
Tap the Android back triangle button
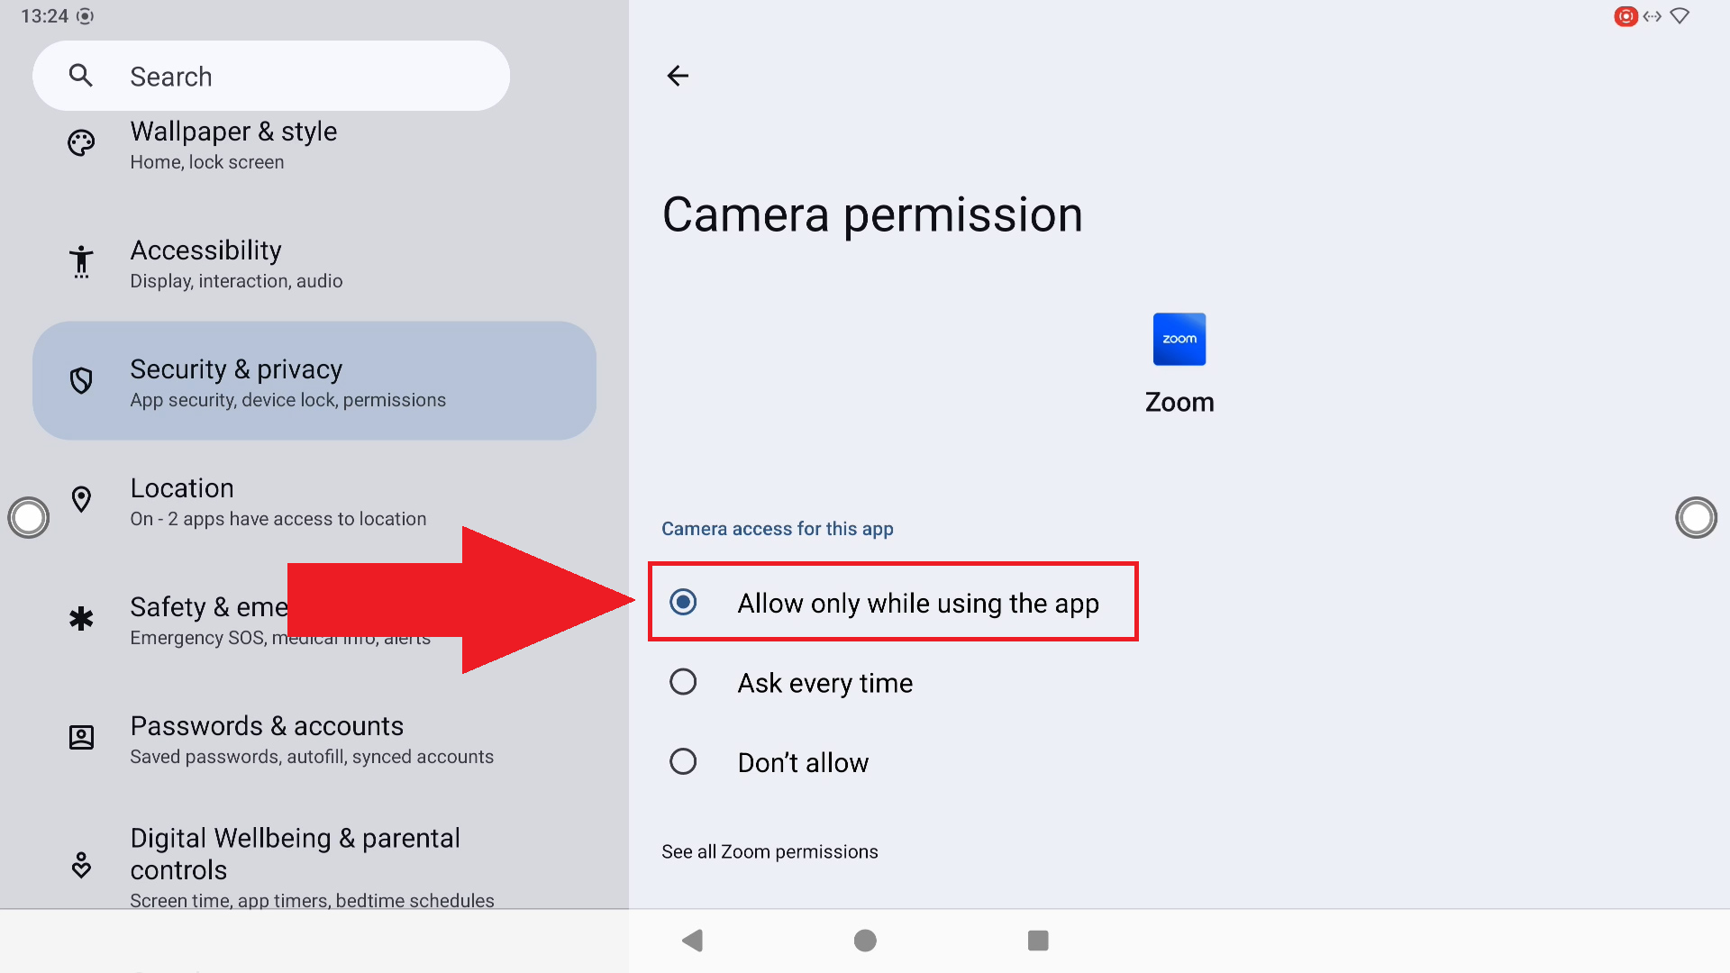(x=692, y=941)
